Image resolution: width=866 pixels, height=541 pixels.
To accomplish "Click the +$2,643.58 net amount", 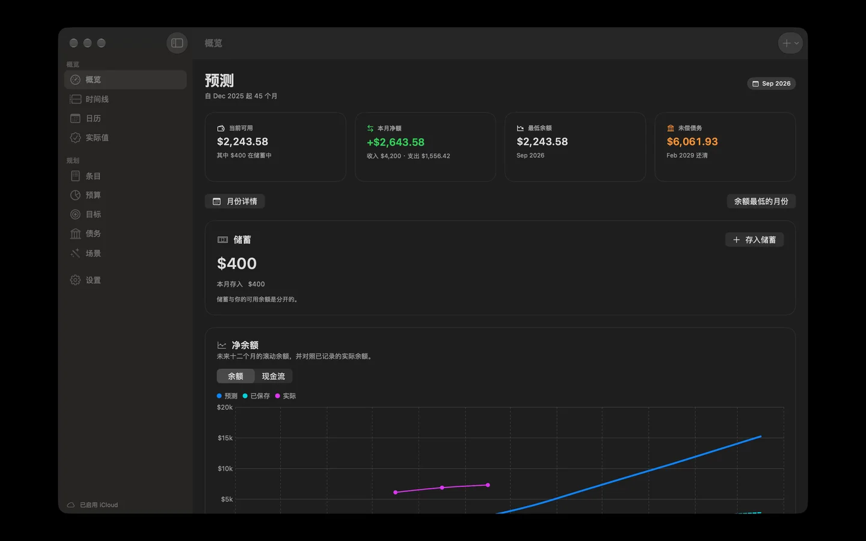I will 396,142.
